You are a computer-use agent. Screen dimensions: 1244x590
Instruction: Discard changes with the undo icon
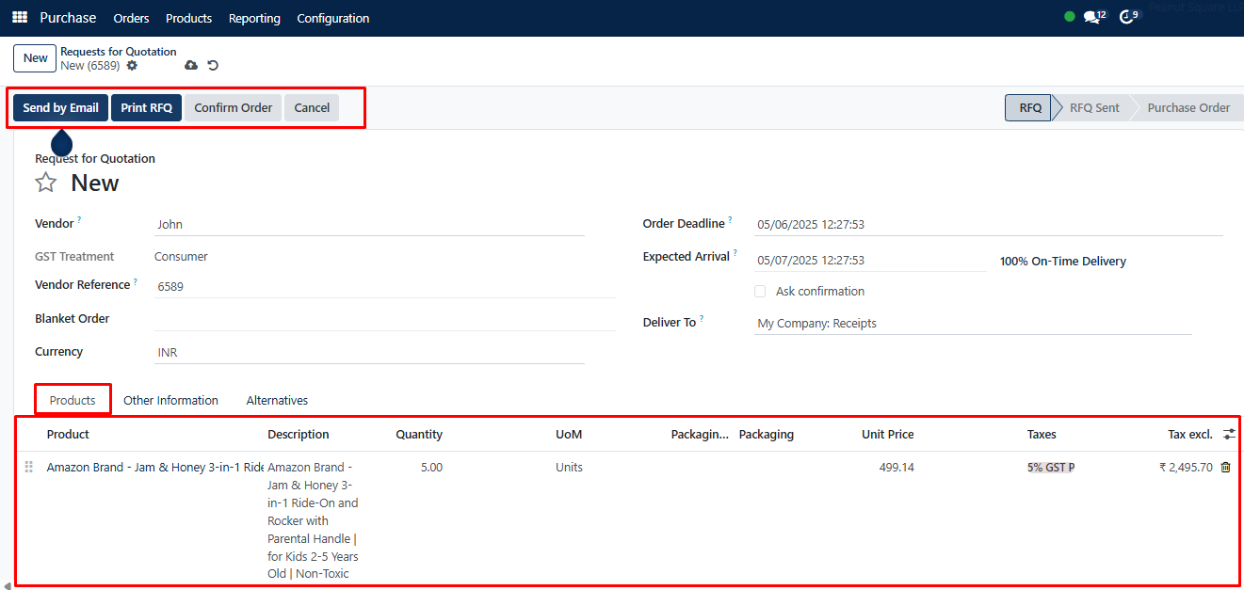tap(213, 66)
